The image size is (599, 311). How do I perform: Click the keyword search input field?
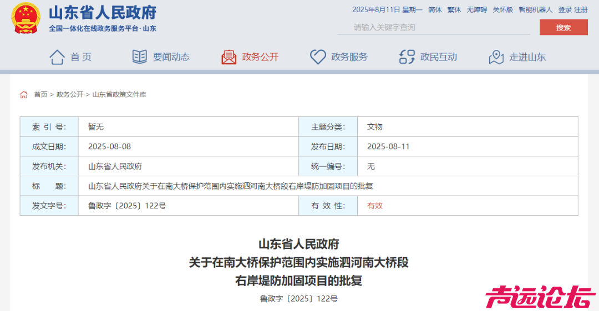point(434,28)
